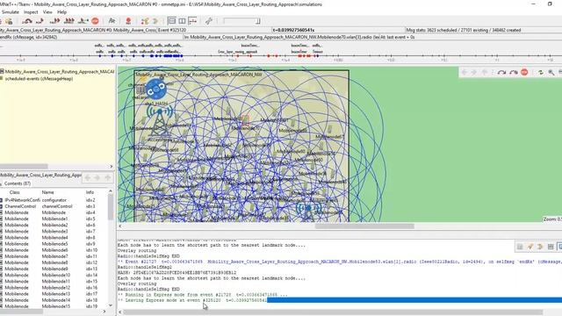Click the log panel's fourth toolbar icon

551,246
